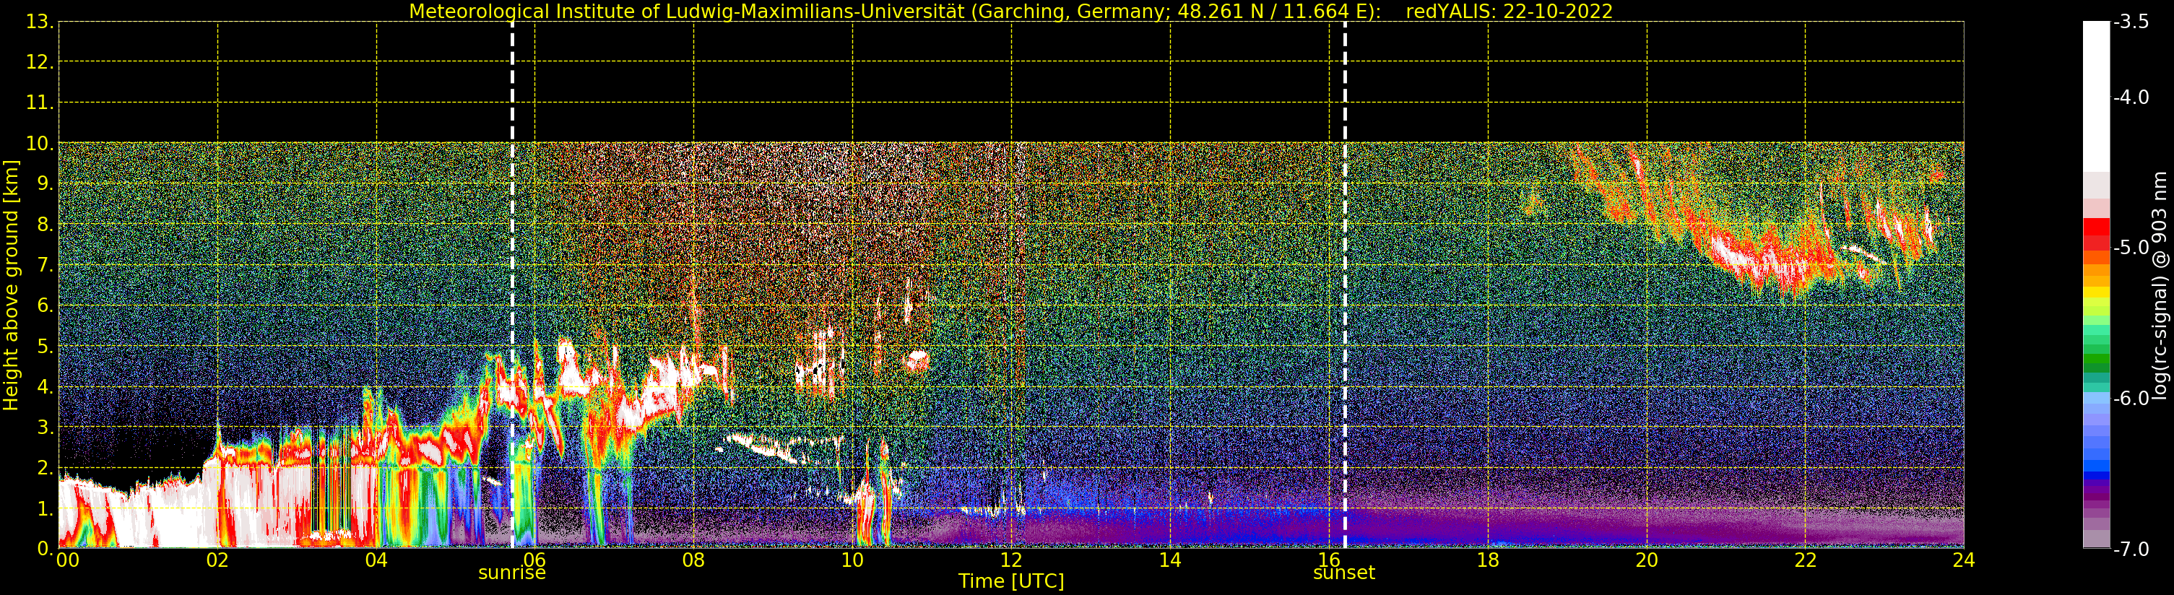Click the height axis tick 13
Image resolution: width=2174 pixels, height=595 pixels.
click(39, 22)
